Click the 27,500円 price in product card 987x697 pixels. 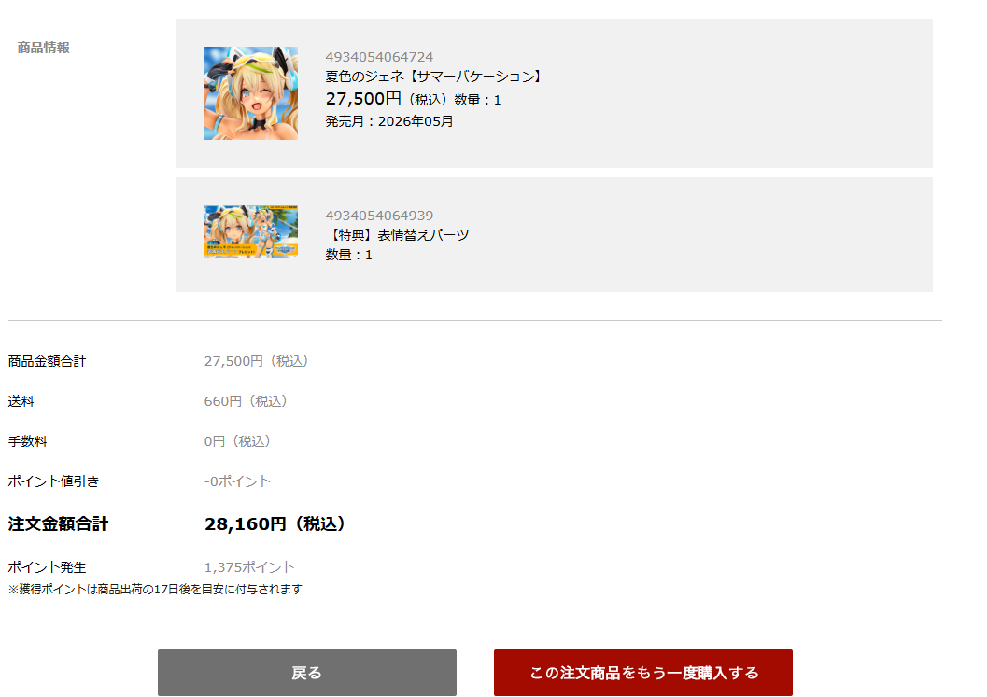point(363,99)
